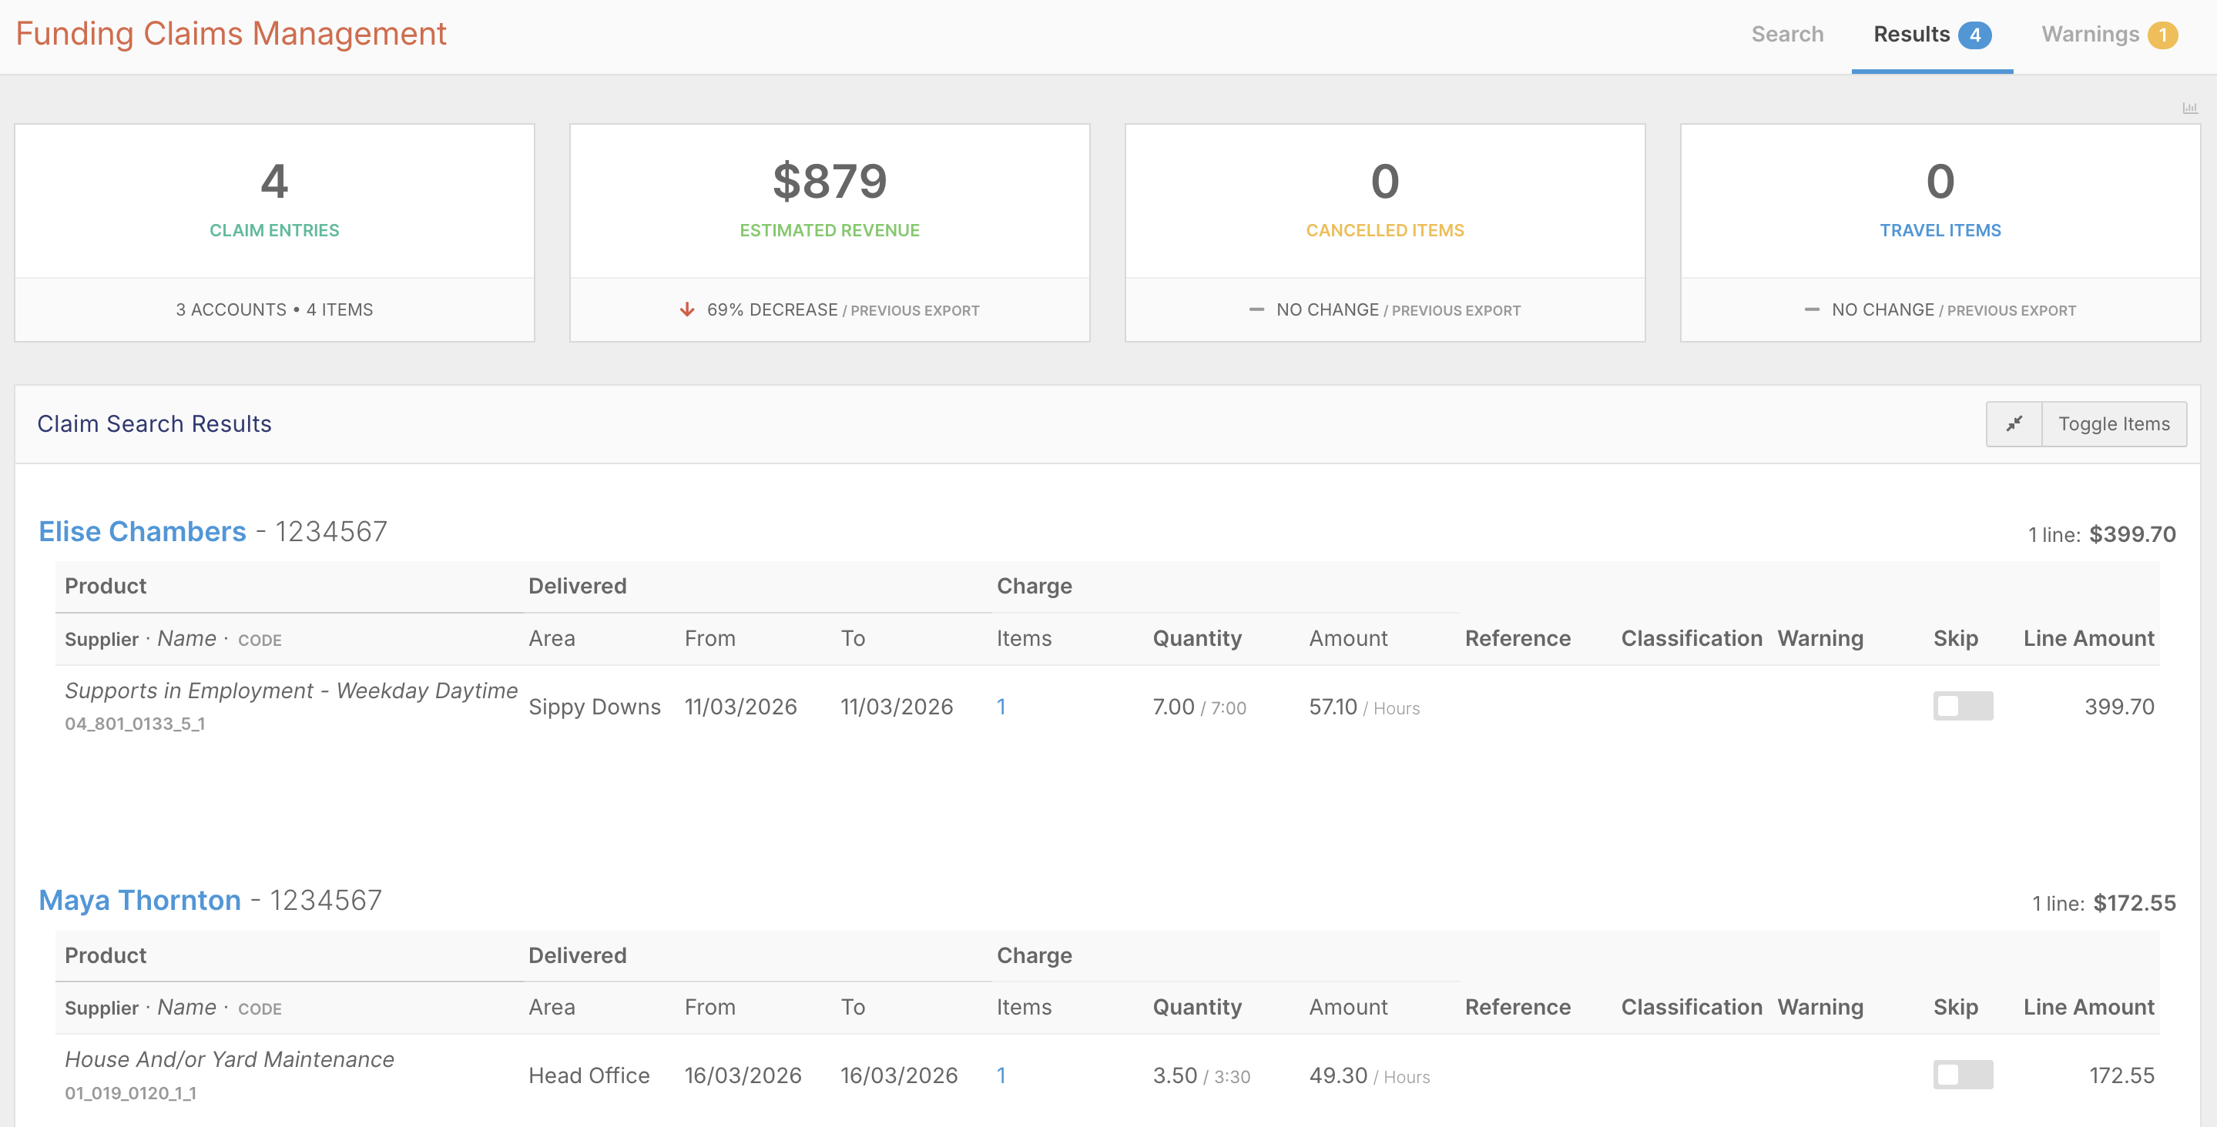The height and width of the screenshot is (1127, 2217).
Task: Click the Travel Items card
Action: coord(1940,232)
